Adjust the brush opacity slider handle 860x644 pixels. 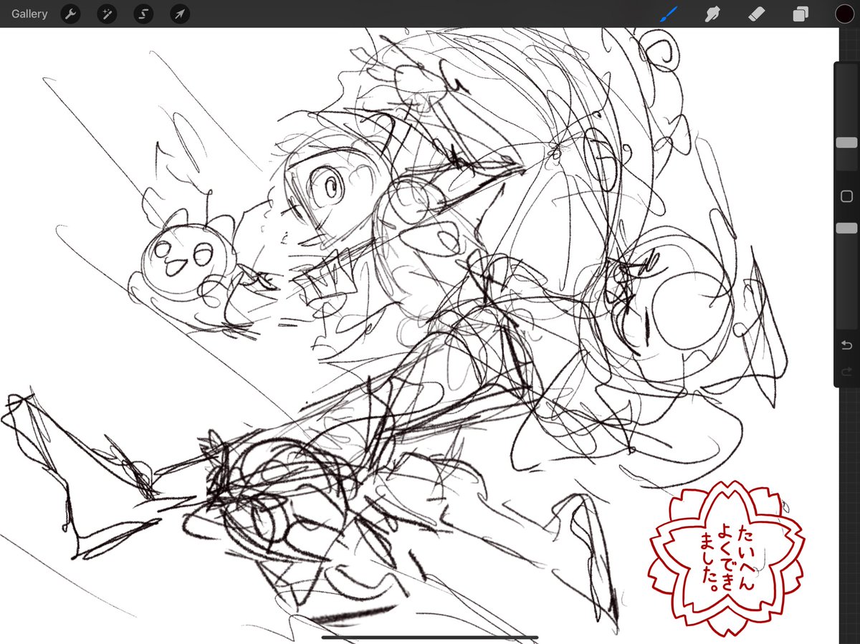click(846, 228)
